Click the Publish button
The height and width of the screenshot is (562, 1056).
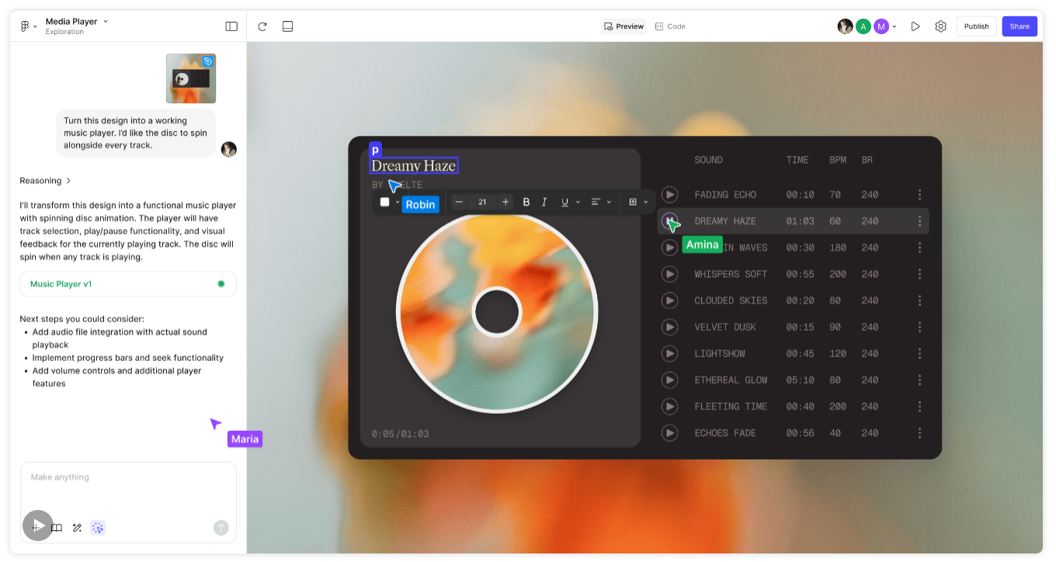tap(977, 26)
